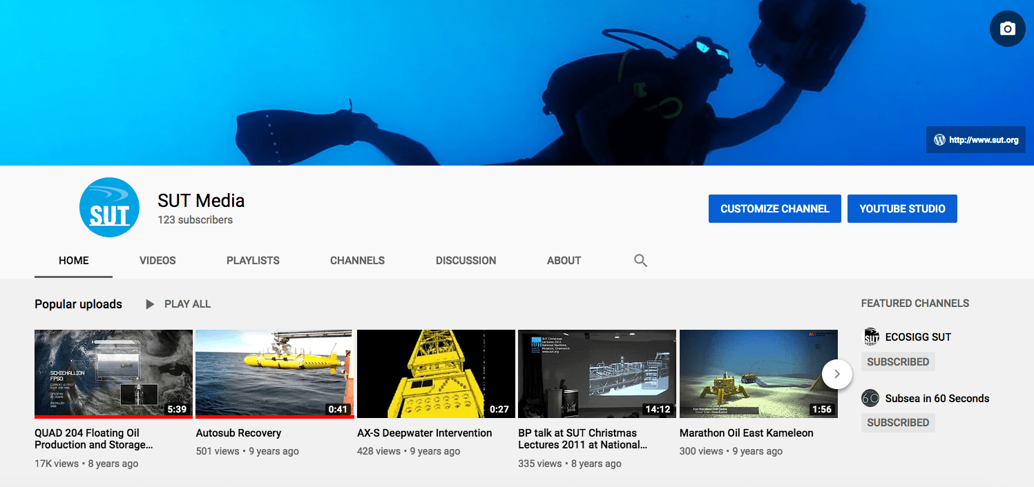
Task: Open AX-S Deepwater Intervention thumbnail
Action: (x=436, y=374)
